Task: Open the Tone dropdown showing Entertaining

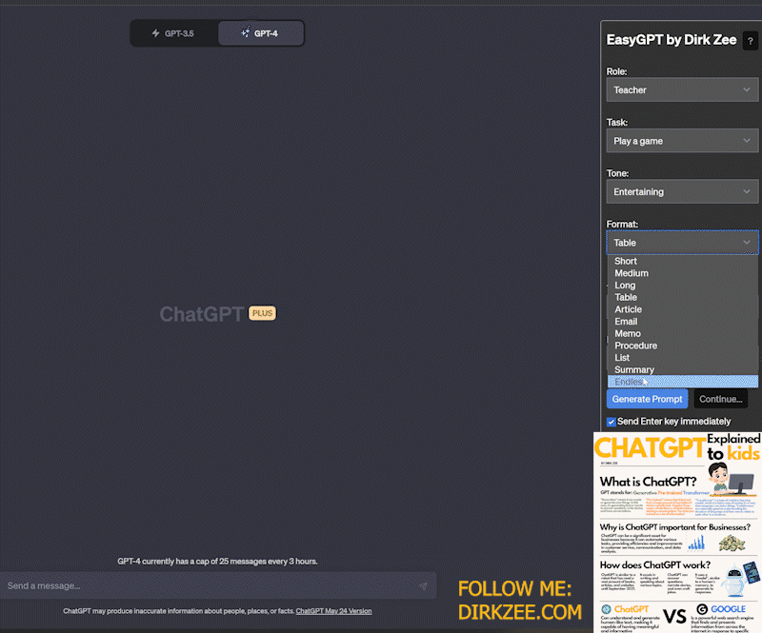Action: pyautogui.click(x=682, y=192)
